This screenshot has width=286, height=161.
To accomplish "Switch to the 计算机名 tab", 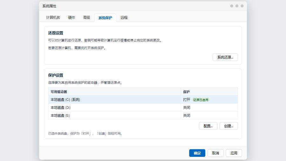I will point(53,17).
